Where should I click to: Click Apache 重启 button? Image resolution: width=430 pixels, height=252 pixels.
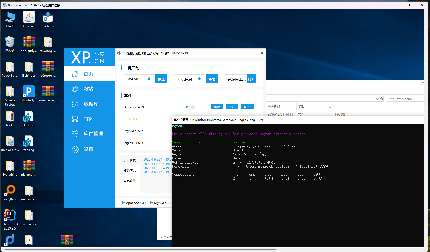(x=232, y=107)
